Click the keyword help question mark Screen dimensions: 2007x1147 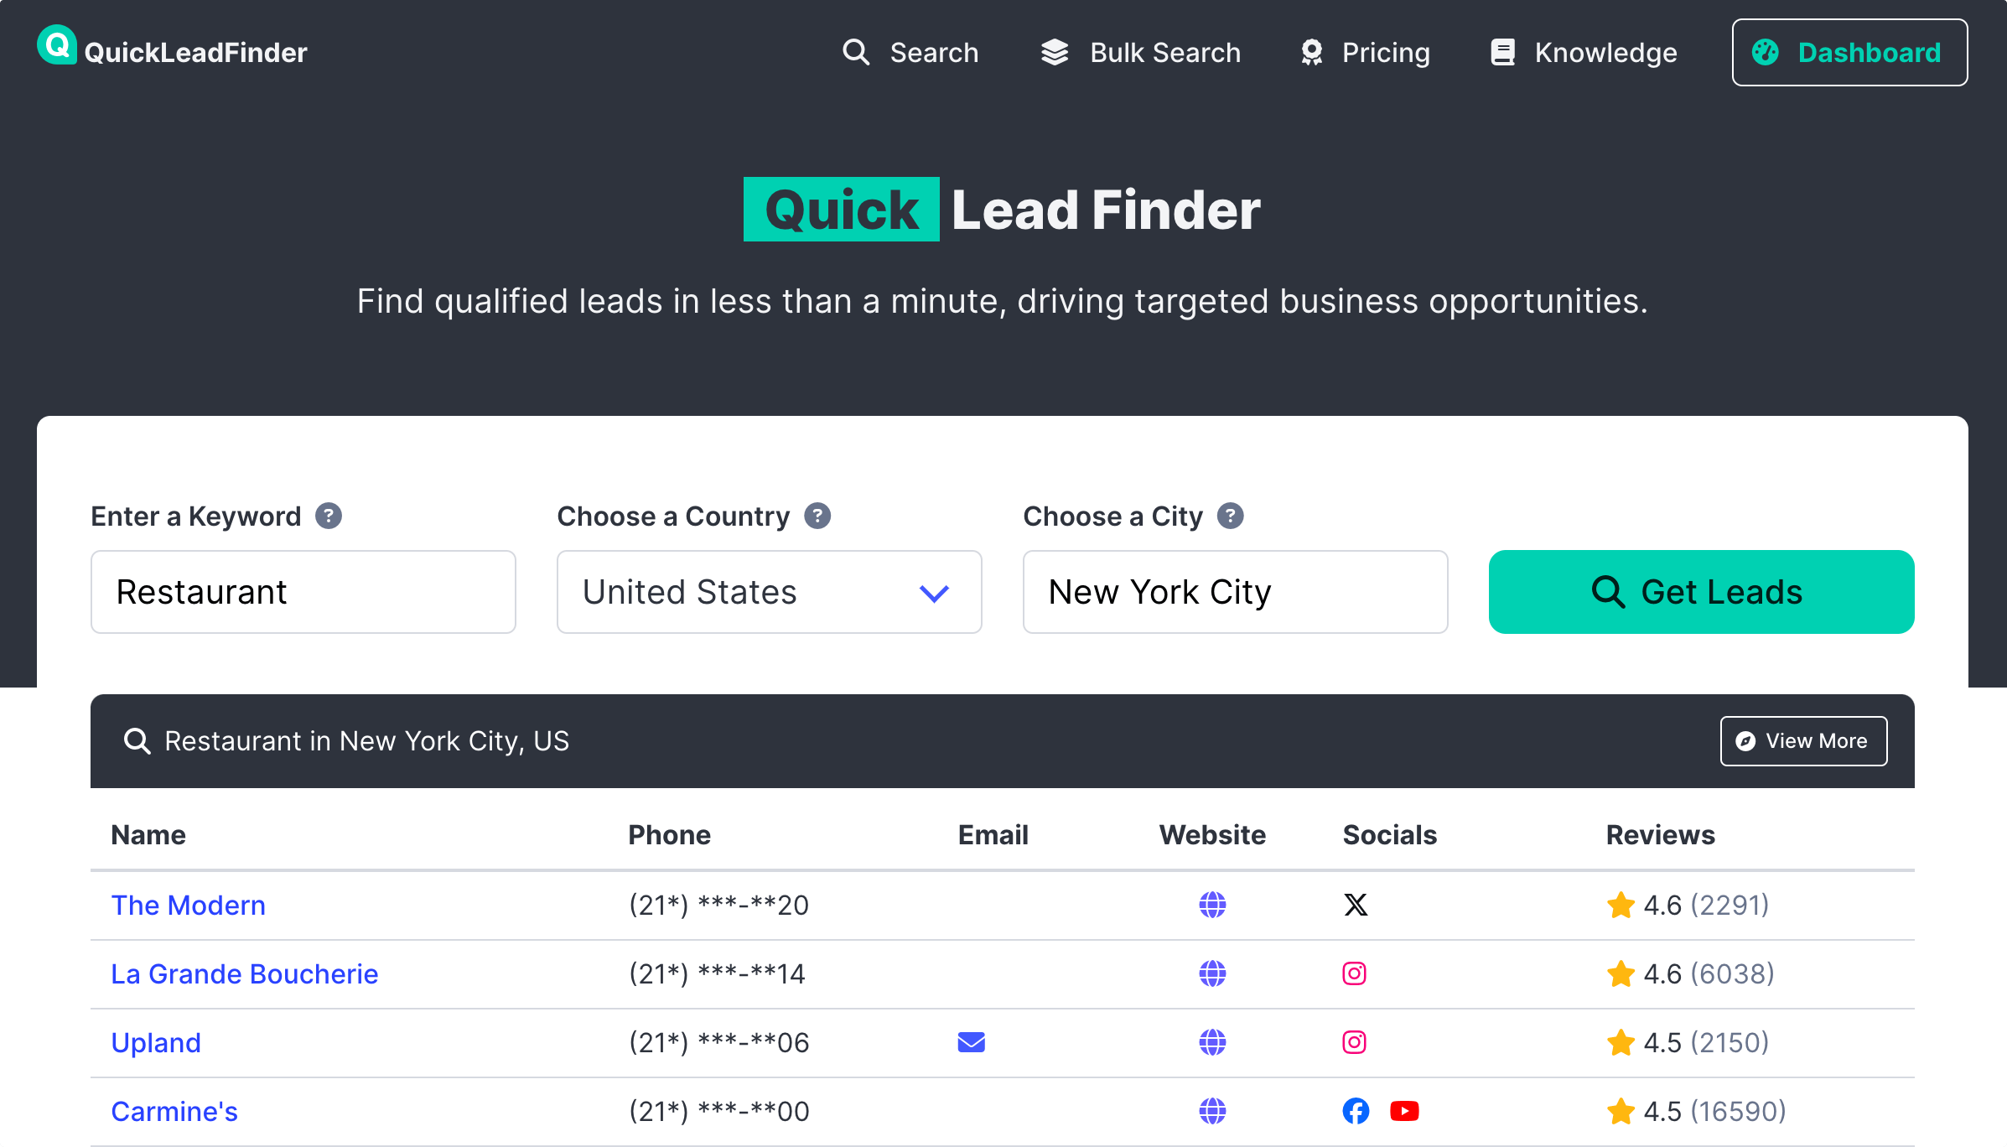click(329, 516)
